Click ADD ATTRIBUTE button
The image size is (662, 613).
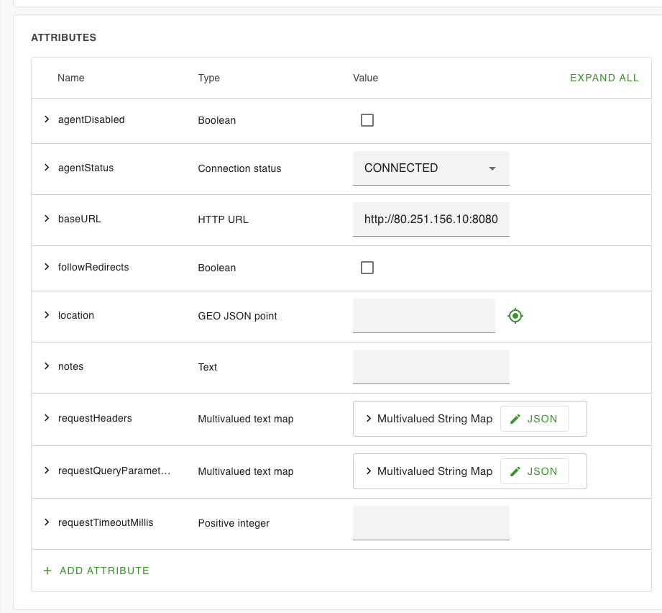[104, 571]
